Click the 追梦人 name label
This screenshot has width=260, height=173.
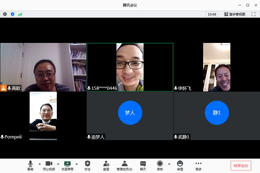pos(98,137)
